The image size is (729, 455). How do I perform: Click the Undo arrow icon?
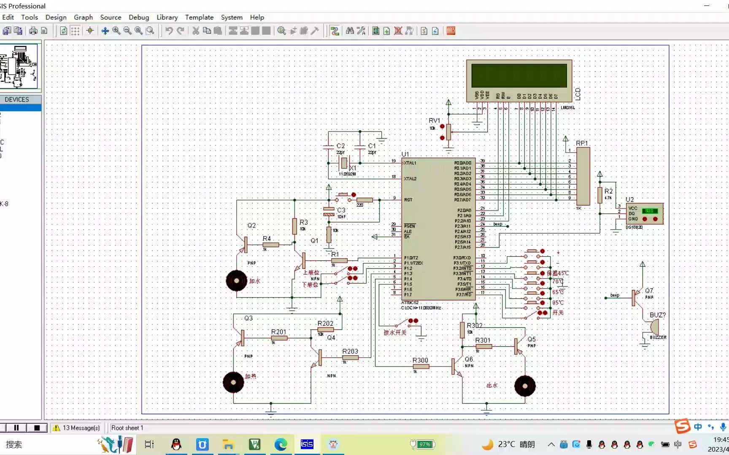169,31
